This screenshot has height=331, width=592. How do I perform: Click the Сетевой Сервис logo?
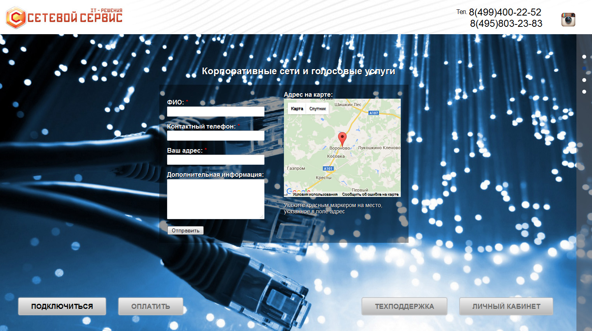tap(64, 17)
